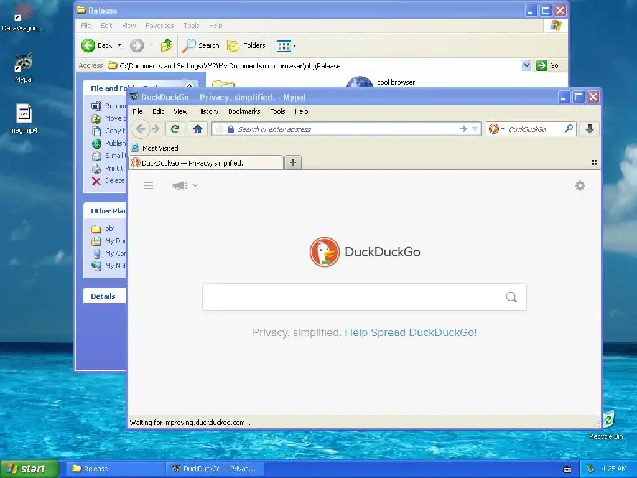637x478 pixels.
Task: Select DataWagon desktop shortcut
Action: [x=23, y=17]
